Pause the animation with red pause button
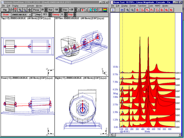 tap(83, 10)
